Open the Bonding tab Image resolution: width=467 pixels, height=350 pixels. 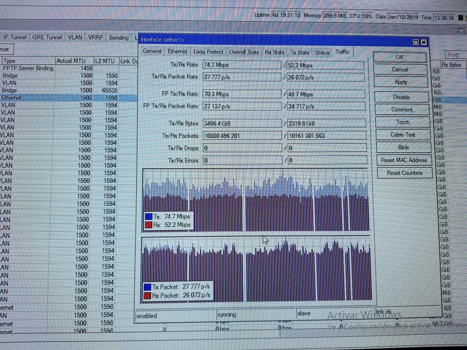(x=119, y=37)
